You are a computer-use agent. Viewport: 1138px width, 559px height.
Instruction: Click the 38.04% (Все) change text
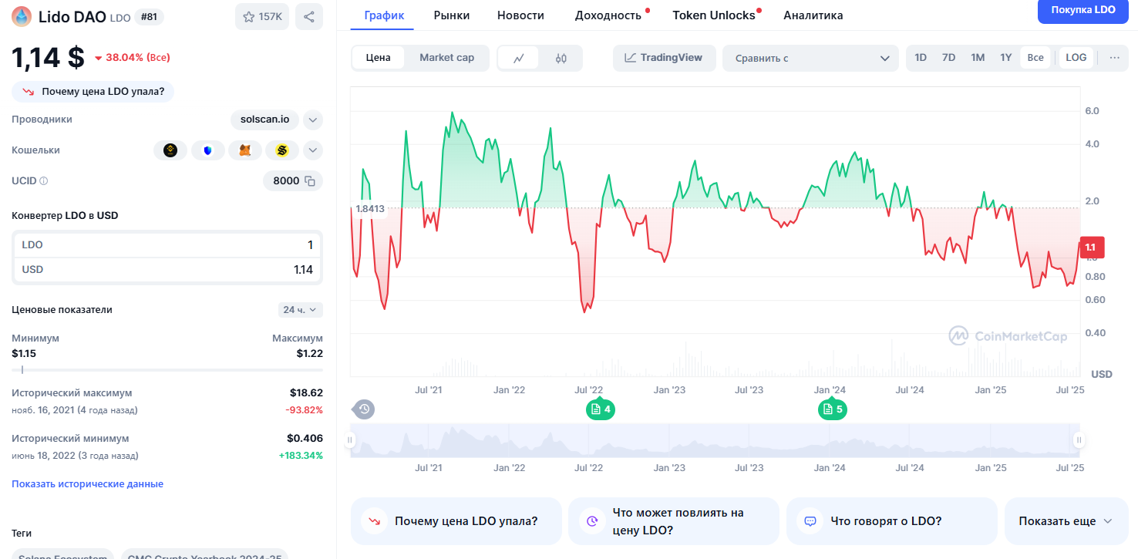click(138, 58)
